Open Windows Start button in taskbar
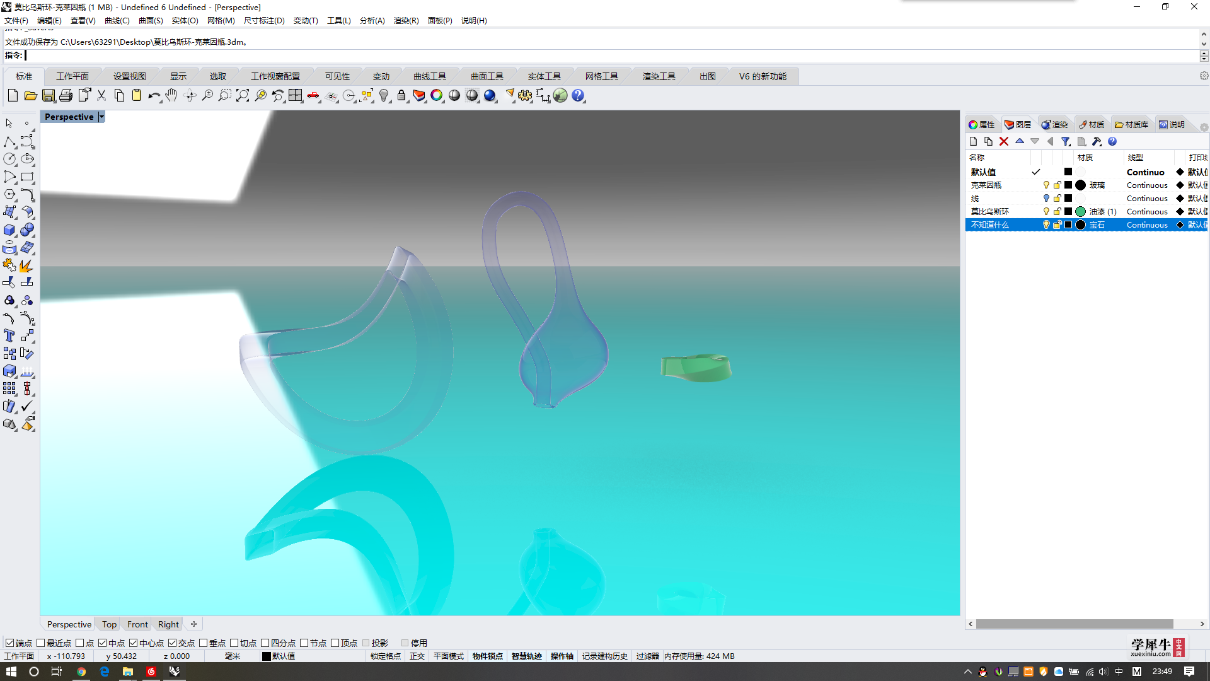The width and height of the screenshot is (1210, 681). [11, 672]
